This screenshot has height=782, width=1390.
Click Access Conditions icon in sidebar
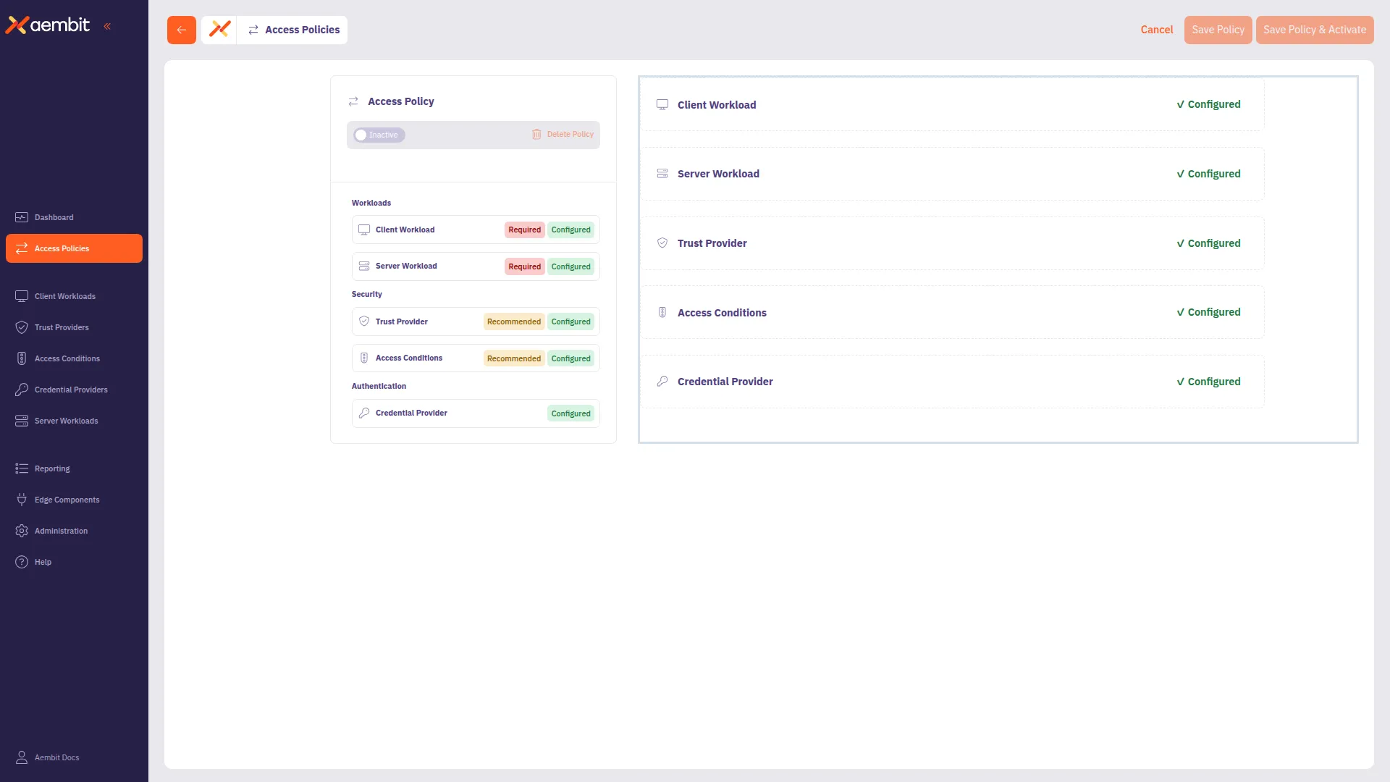click(22, 358)
